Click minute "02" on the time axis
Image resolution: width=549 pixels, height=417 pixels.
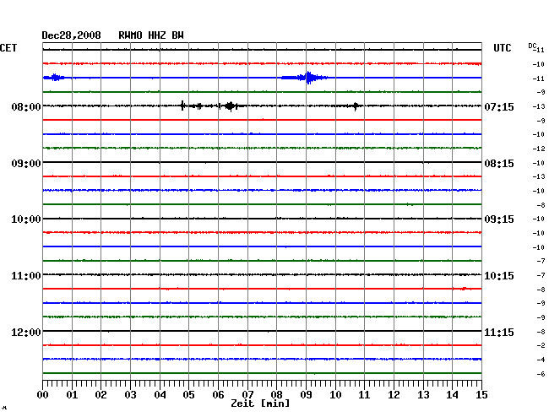101,395
